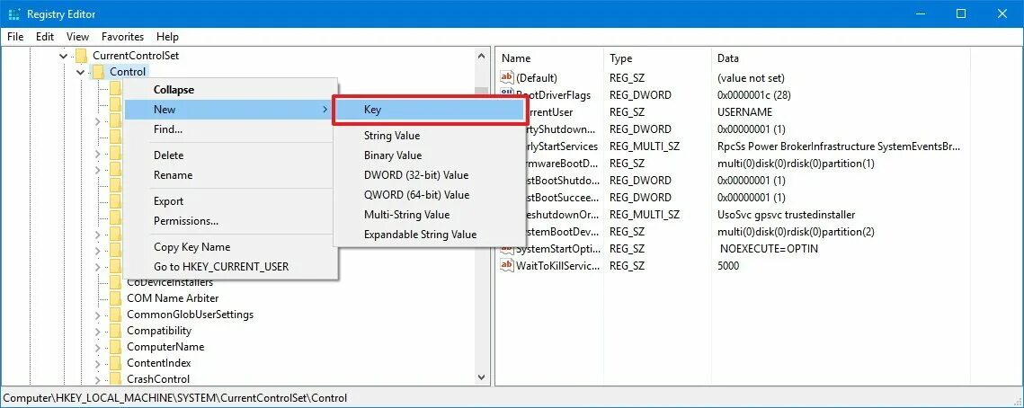Click the Compatibility folder icon
The width and height of the screenshot is (1024, 408).
pyautogui.click(x=116, y=331)
